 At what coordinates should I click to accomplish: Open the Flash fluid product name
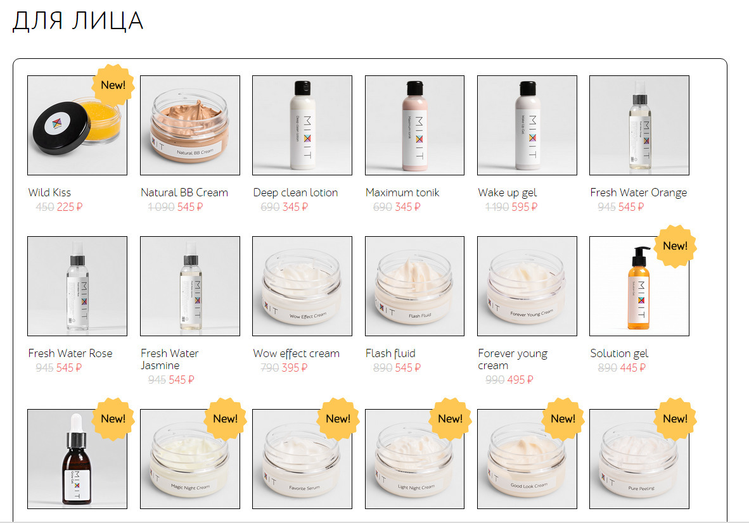390,353
